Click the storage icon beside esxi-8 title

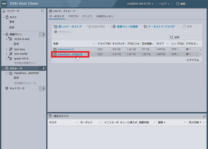click(x=51, y=11)
